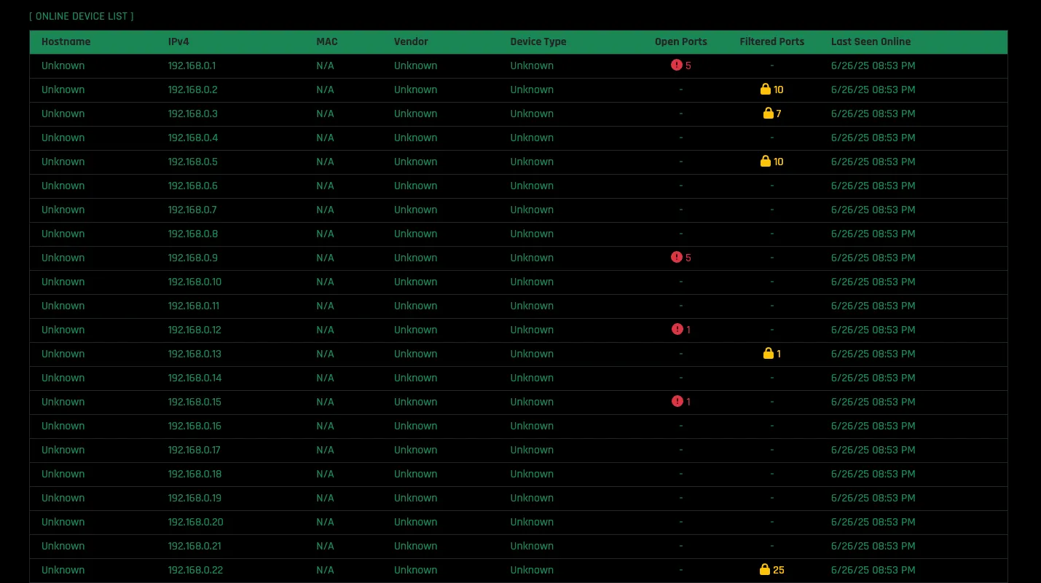
Task: Sort by Device Type column header
Action: pos(538,41)
